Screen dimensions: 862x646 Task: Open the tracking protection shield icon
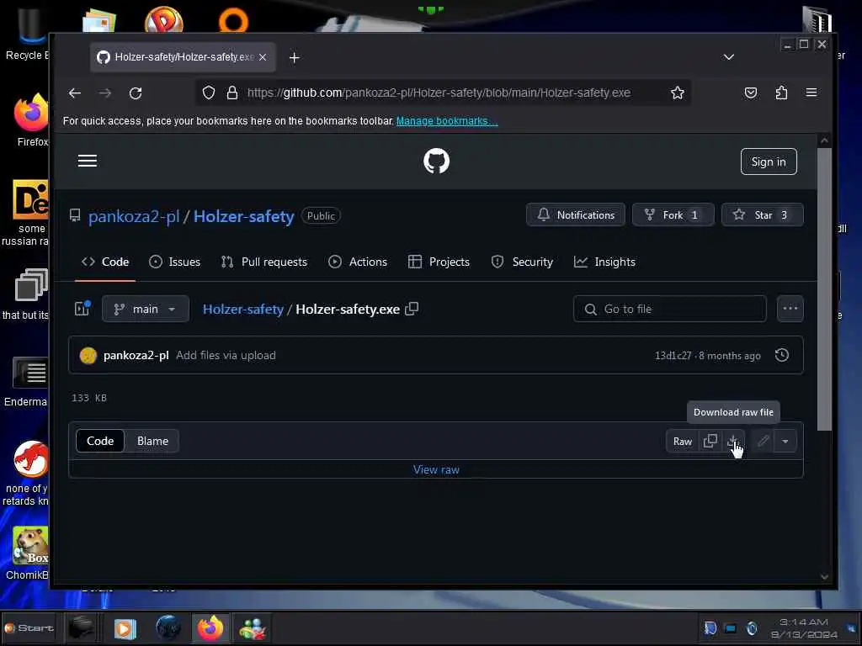tap(209, 93)
